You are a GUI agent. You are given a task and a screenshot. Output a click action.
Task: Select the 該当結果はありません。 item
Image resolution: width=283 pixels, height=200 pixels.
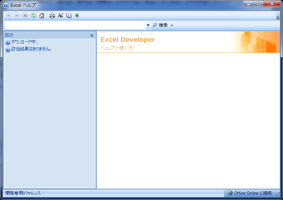[x=31, y=49]
